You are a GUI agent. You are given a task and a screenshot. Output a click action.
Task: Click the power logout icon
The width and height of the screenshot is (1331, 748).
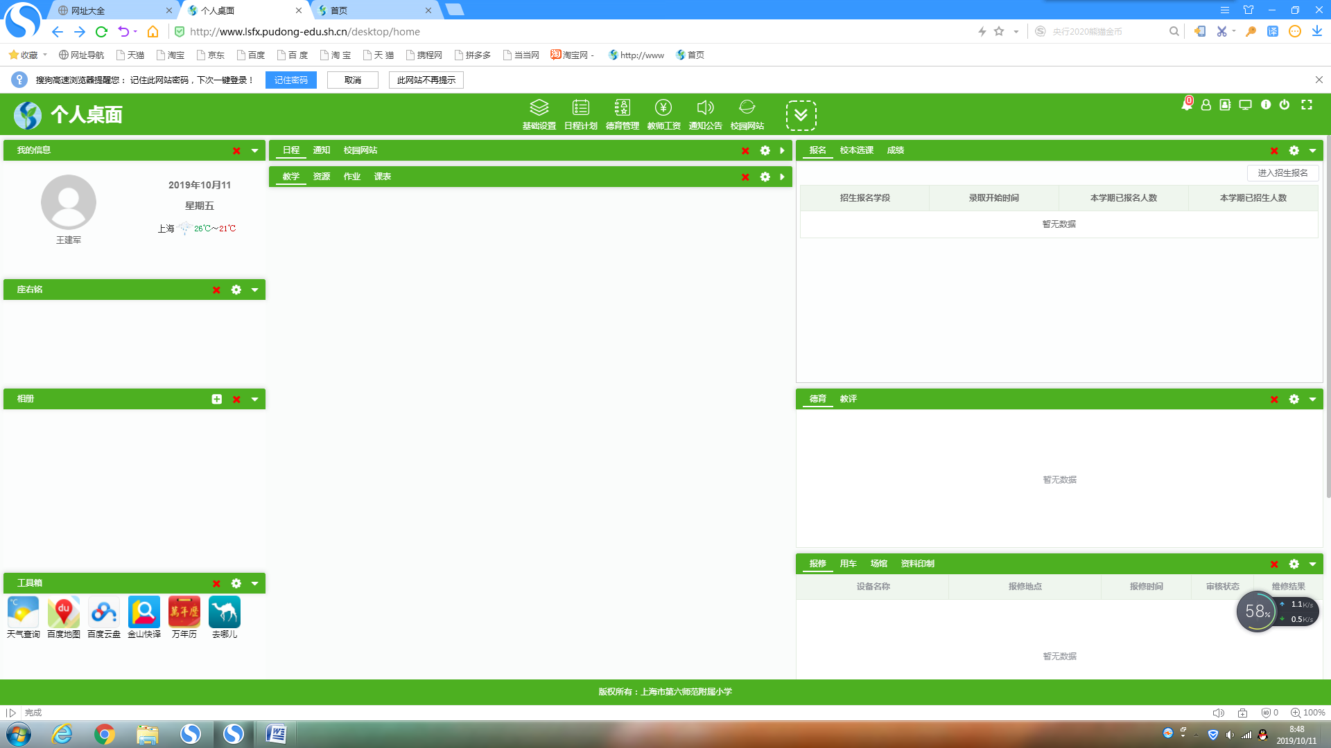coord(1285,105)
